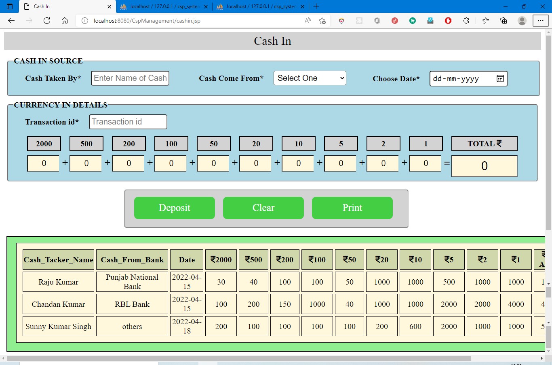
Task: Open the browser Extensions puzzle icon
Action: pyautogui.click(x=466, y=21)
